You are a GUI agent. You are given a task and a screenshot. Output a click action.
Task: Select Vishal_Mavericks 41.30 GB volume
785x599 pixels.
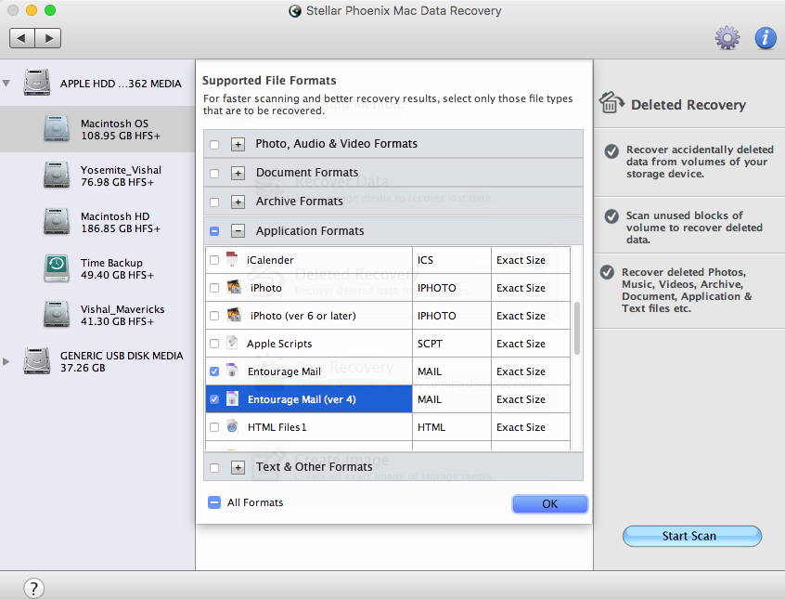tap(97, 315)
